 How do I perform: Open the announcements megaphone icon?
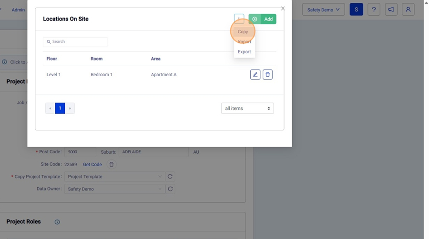391,10
